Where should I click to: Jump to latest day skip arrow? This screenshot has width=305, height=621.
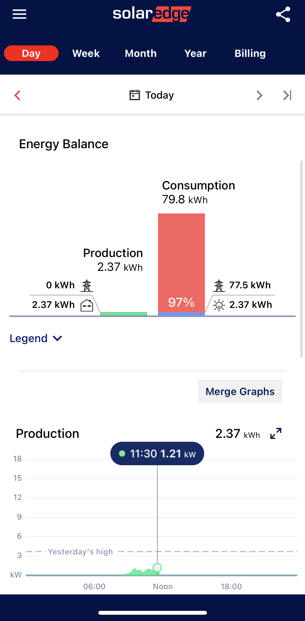287,95
